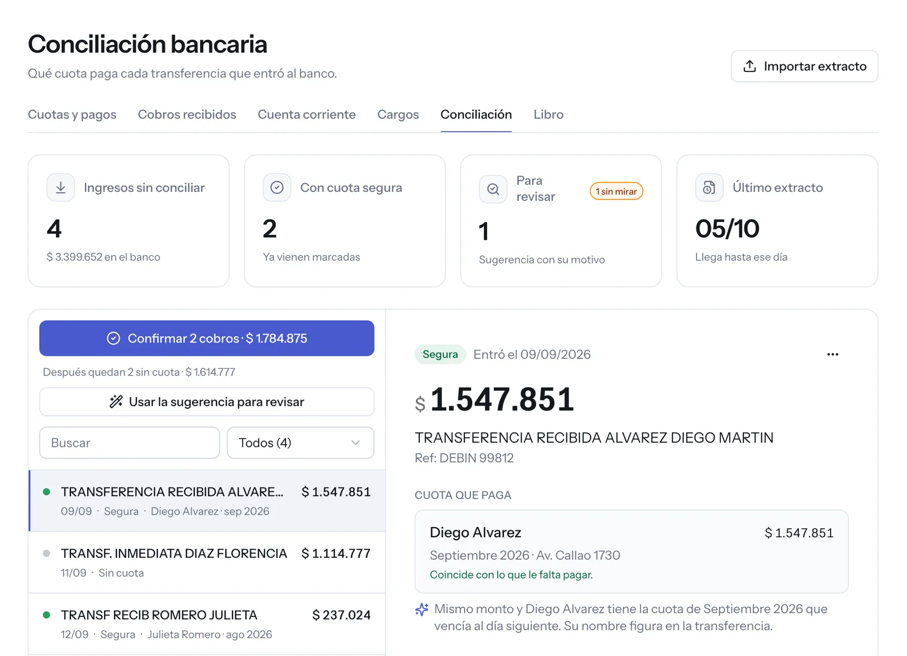This screenshot has height=656, width=907.
Task: Go to the Cuenta corriente tab
Action: (x=307, y=114)
